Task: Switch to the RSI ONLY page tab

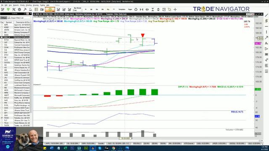Action: point(137,143)
